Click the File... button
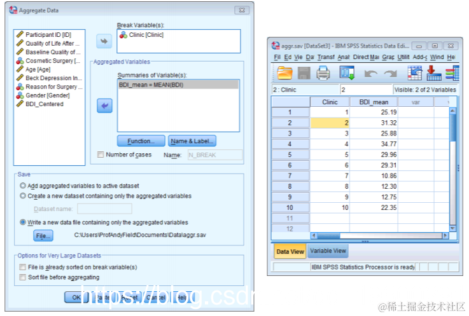The height and width of the screenshot is (316, 469). pyautogui.click(x=43, y=236)
